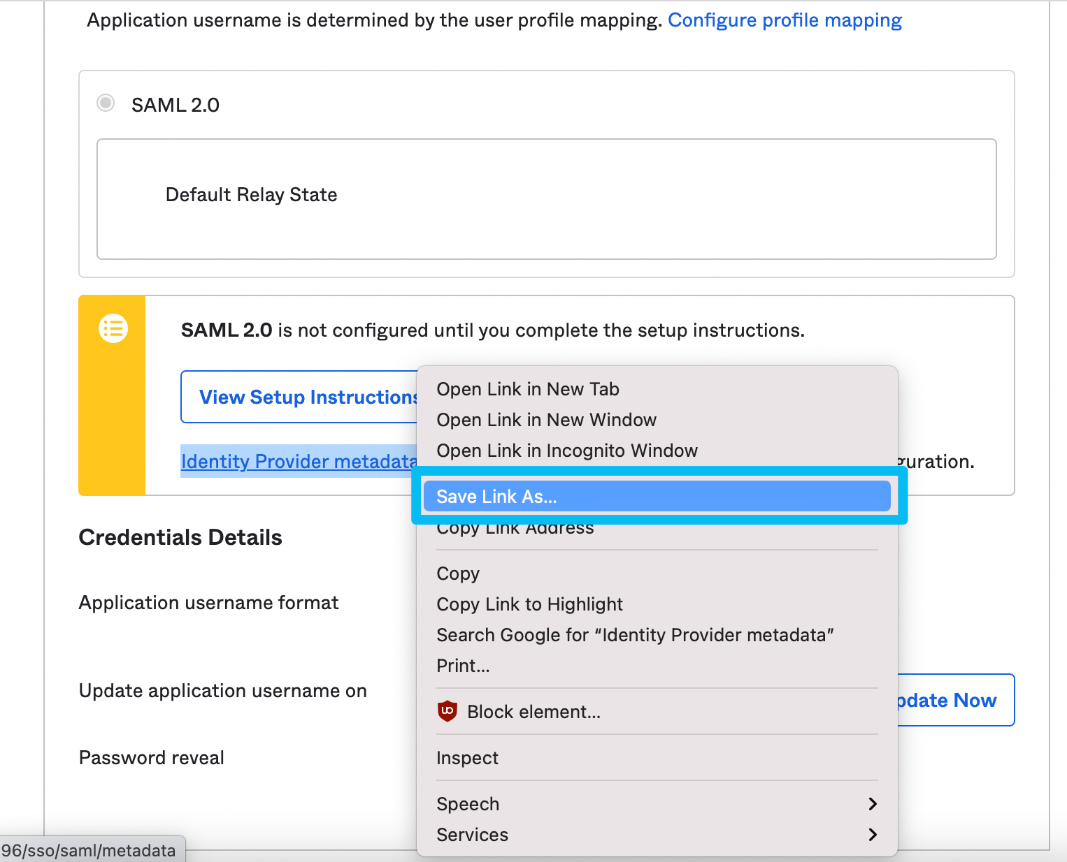Open the Speech submenu item
Screen dimensions: 1067x862
click(x=657, y=804)
